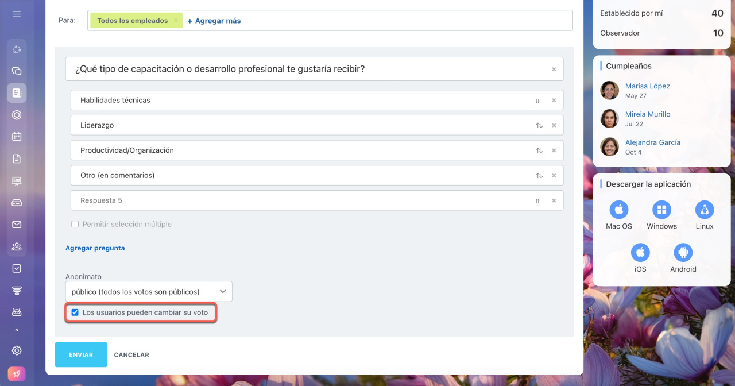
Task: Click the empty 'Respuesta 5' field
Action: click(299, 200)
